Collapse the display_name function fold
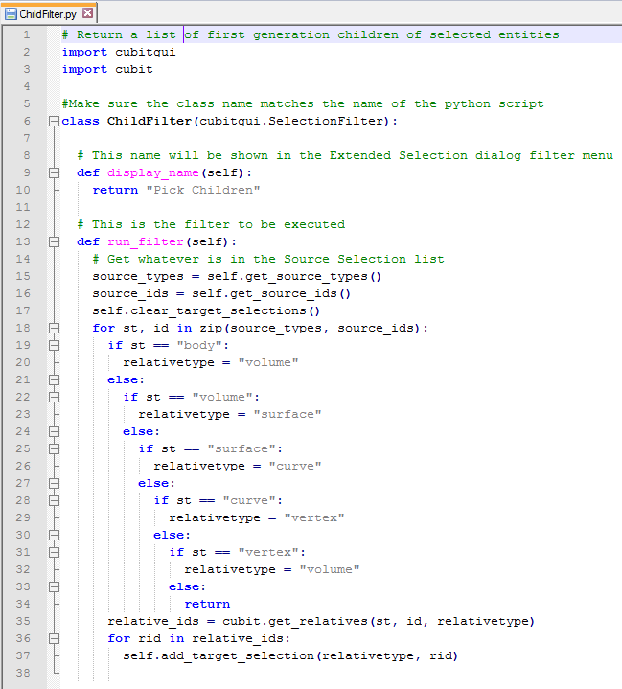Image resolution: width=622 pixels, height=689 pixels. (x=54, y=172)
